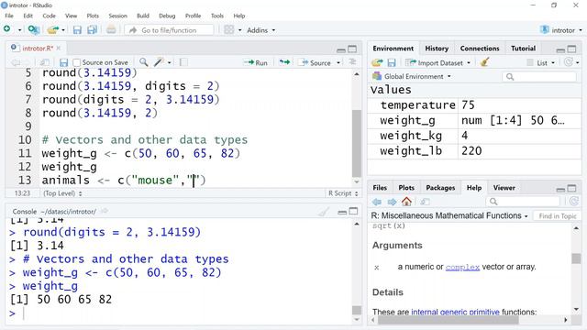Switch to the Packages tab
The height and width of the screenshot is (330, 587).
[440, 188]
